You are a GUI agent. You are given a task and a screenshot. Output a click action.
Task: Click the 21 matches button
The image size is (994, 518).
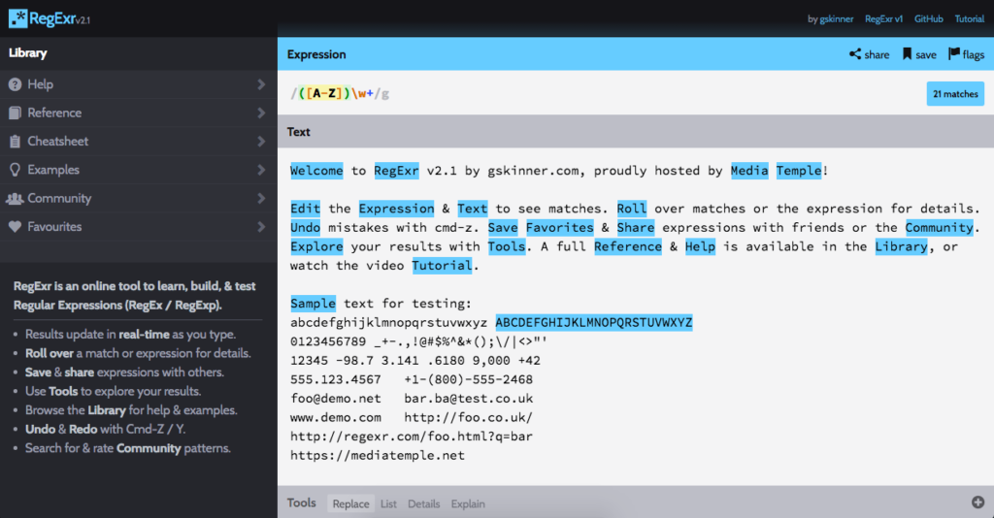(x=955, y=94)
